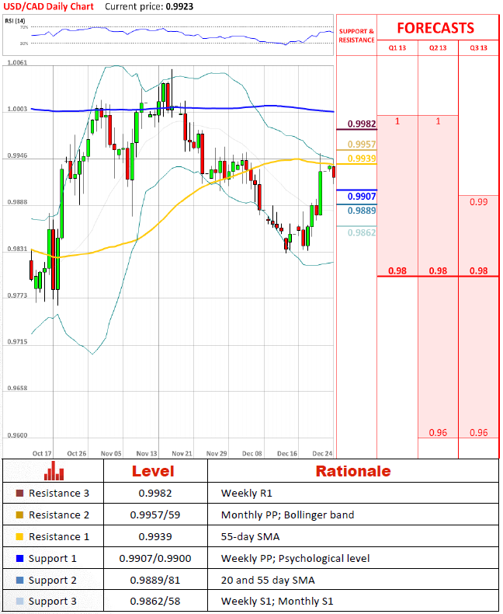Click the 1.0003 price axis label
The width and height of the screenshot is (503, 614).
pos(17,109)
